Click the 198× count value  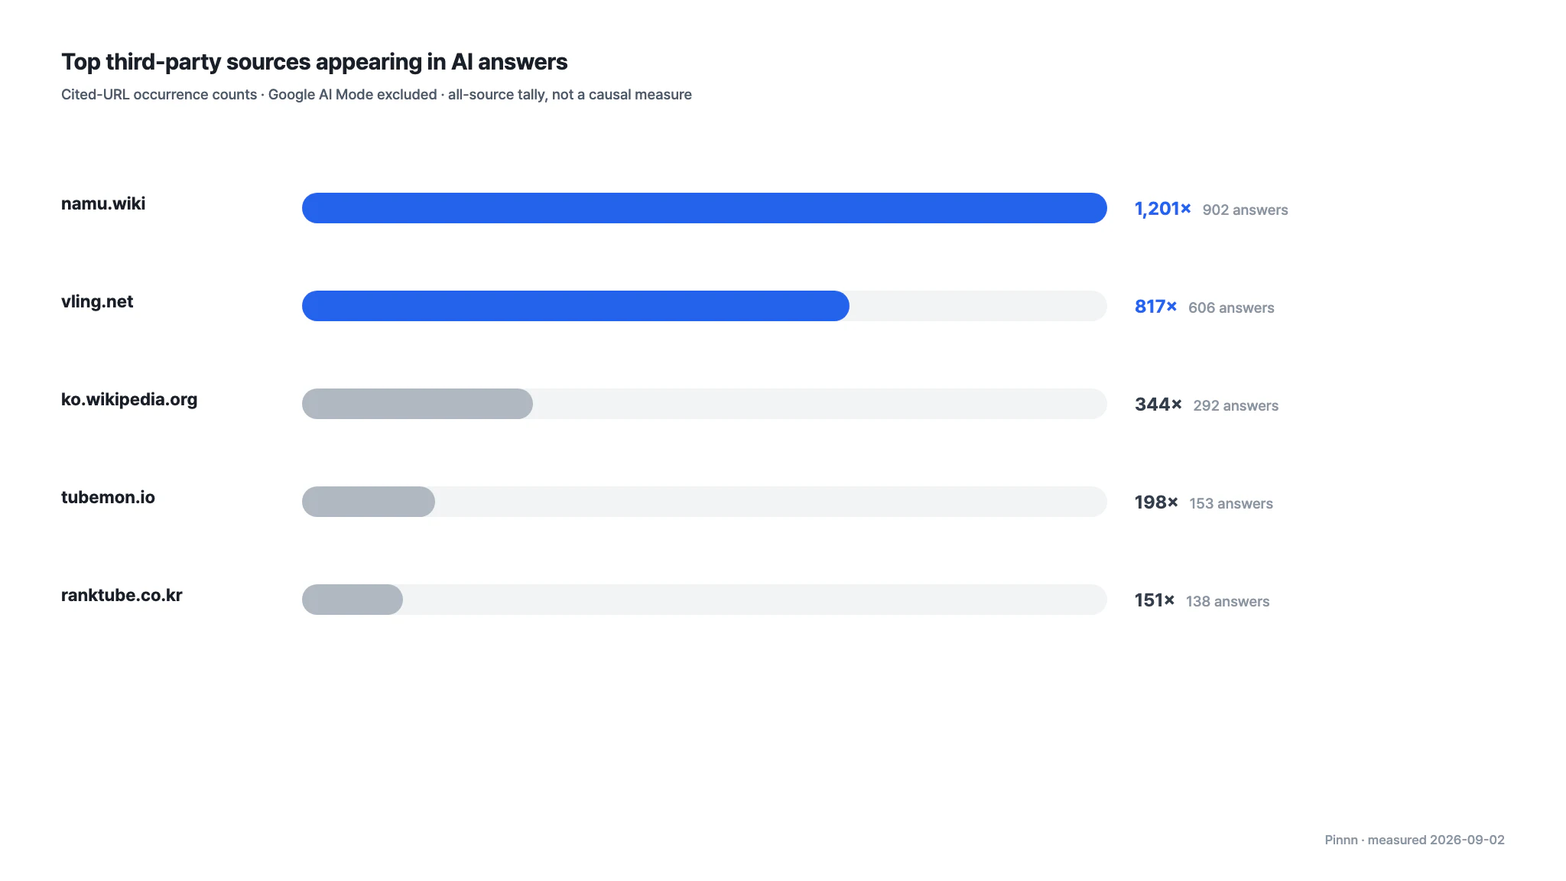[1156, 502]
